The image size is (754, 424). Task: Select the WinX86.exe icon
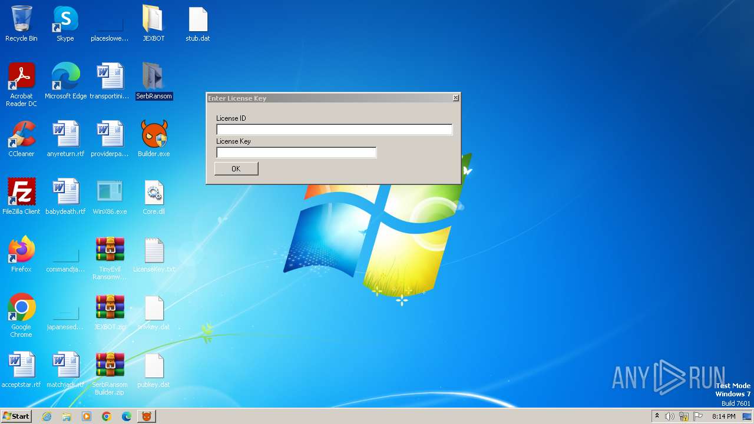click(x=110, y=197)
